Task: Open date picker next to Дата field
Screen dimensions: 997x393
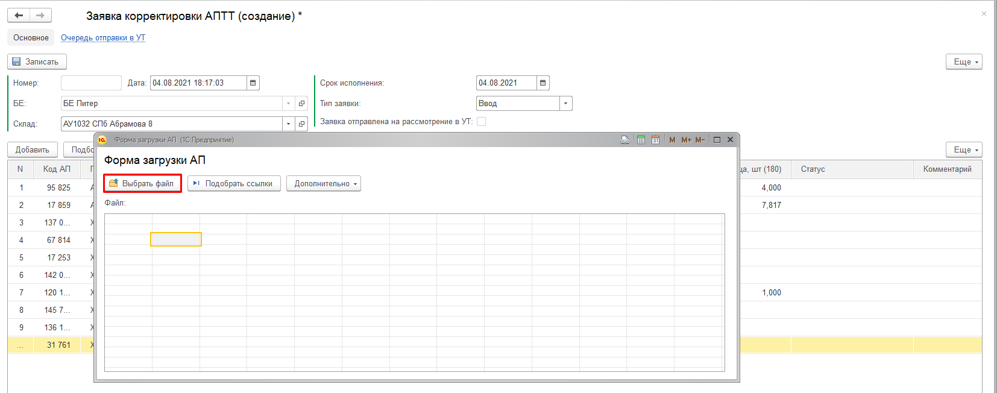Action: click(253, 83)
